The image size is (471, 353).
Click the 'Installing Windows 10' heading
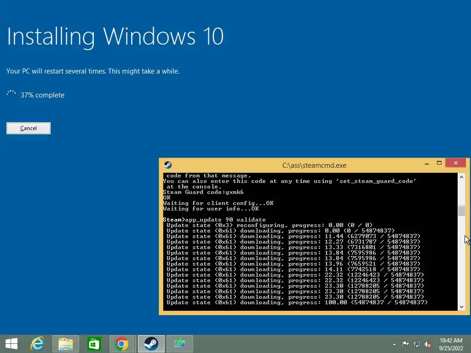point(115,37)
